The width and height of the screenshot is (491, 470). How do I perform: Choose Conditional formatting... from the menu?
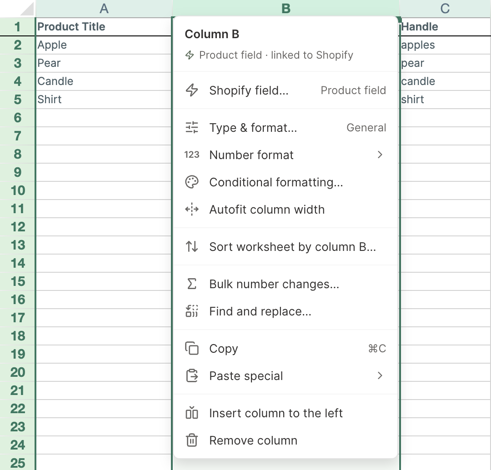(x=285, y=182)
